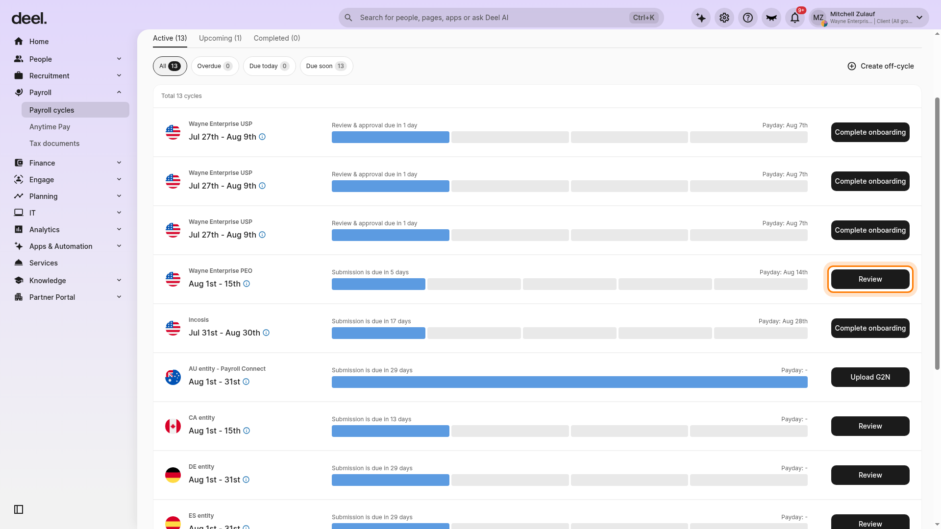Image resolution: width=941 pixels, height=529 pixels.
Task: Click Complete onboarding for incosis cycle
Action: [870, 328]
